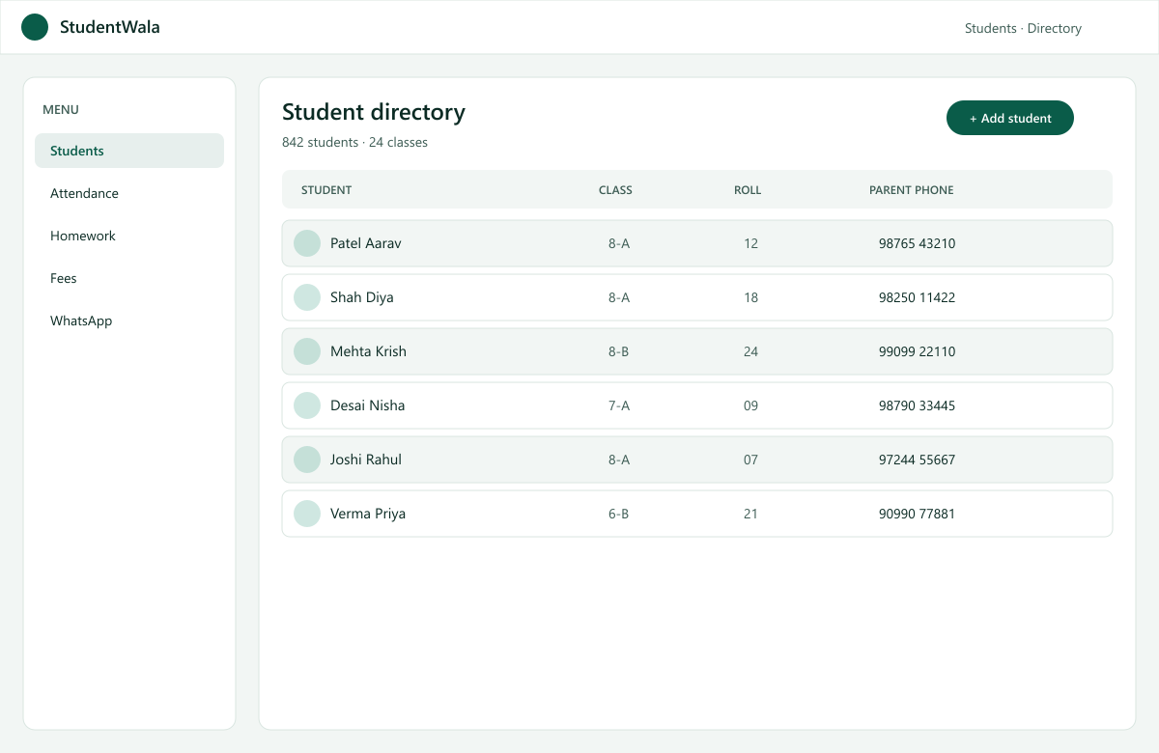Click Shah Diya's avatar circle

tap(307, 297)
